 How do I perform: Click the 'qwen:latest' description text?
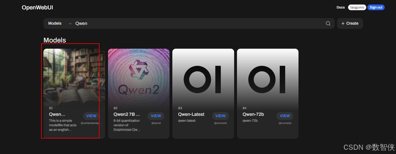[187, 121]
